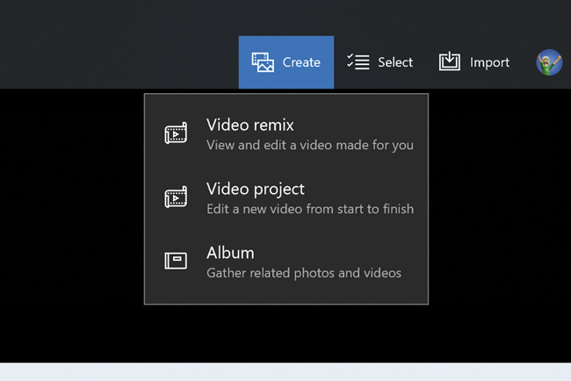The width and height of the screenshot is (571, 381).
Task: Choose Video remix from the Create menu
Action: click(x=250, y=125)
